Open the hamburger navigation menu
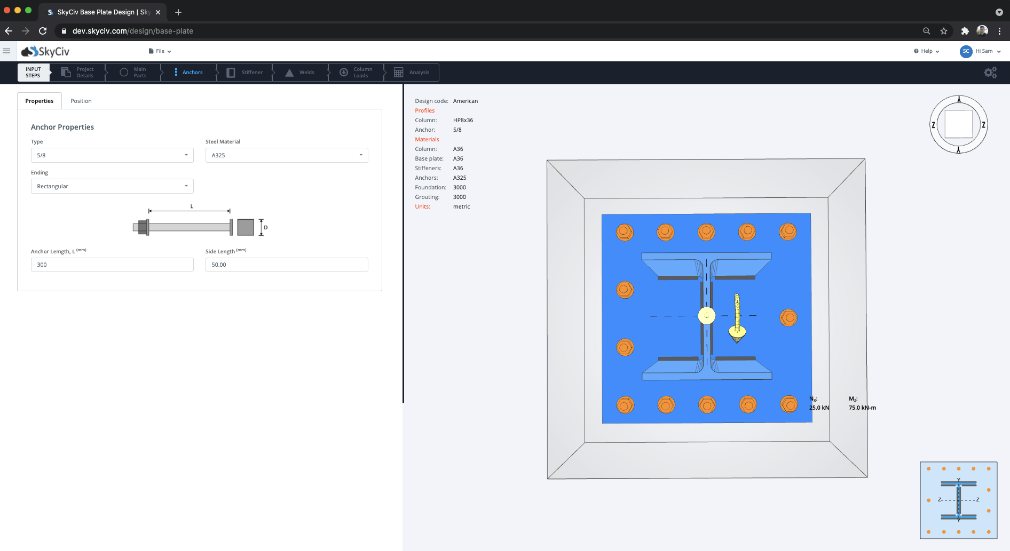The image size is (1010, 551). 6,51
